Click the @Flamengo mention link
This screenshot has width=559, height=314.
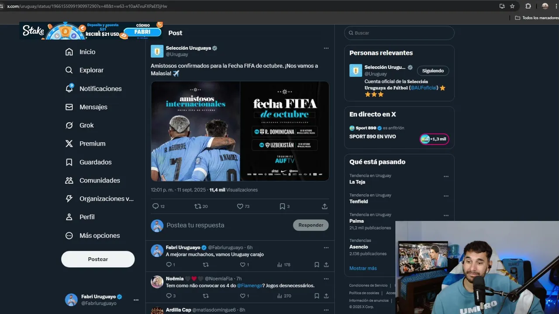250,286
